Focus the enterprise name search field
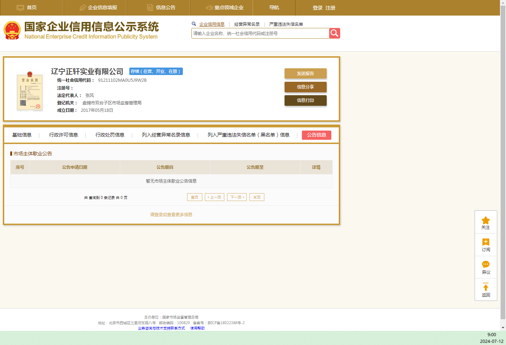506x345 pixels. tap(260, 33)
